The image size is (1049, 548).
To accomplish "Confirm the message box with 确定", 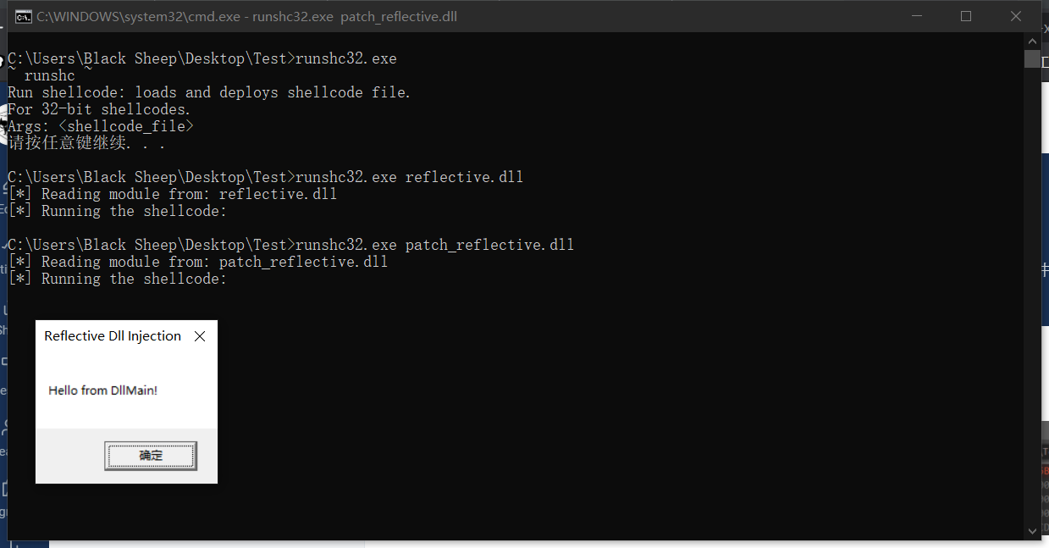I will [151, 456].
